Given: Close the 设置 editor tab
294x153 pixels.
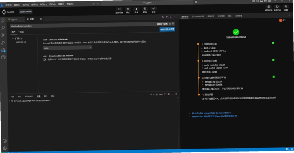Looking at the screenshot, I should pos(41,19).
